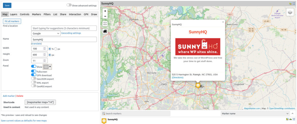Image resolution: width=297 pixels, height=124 pixels.
Task: Open the Google geocoding provider dropdown
Action: pyautogui.click(x=46, y=34)
